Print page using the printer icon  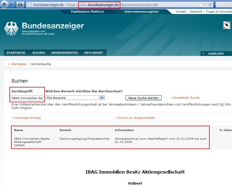(20, 5)
